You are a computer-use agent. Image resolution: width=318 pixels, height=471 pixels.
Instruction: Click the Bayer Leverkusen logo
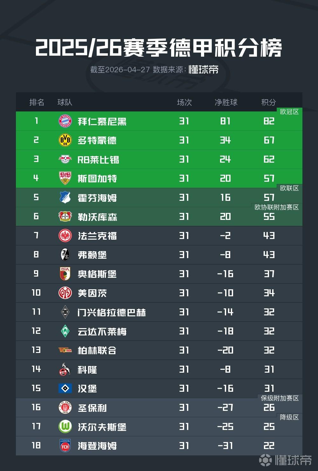(65, 217)
